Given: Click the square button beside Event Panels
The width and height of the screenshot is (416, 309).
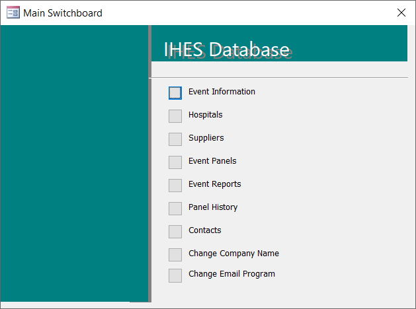Looking at the screenshot, I should tap(175, 162).
